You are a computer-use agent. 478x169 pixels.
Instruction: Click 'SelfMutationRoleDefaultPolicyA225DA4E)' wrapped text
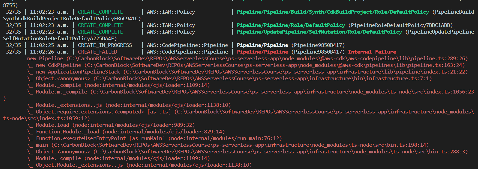coord(60,39)
